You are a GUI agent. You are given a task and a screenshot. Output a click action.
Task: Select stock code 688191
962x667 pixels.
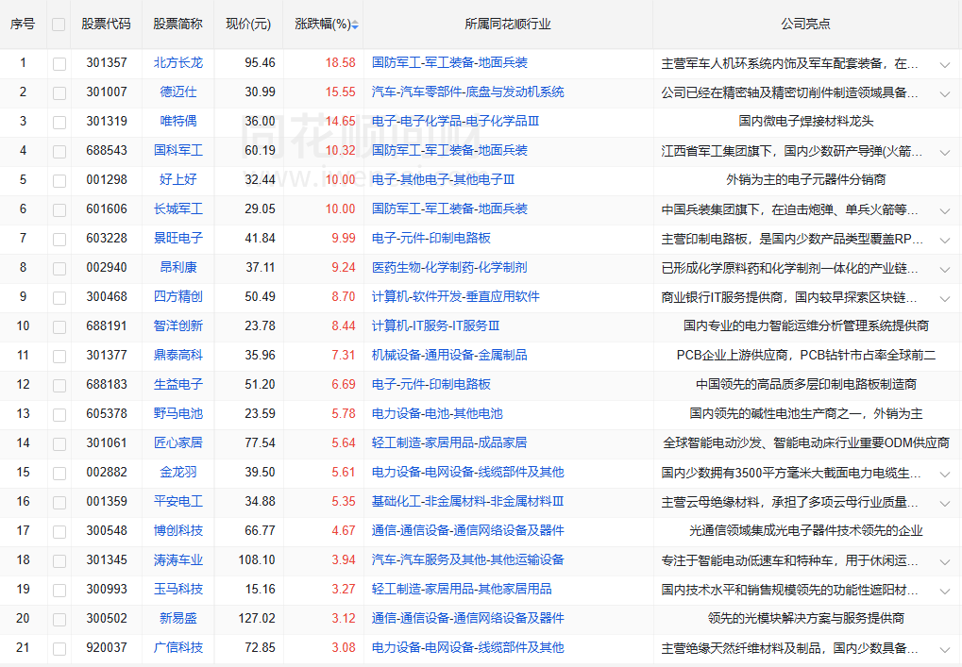[107, 325]
